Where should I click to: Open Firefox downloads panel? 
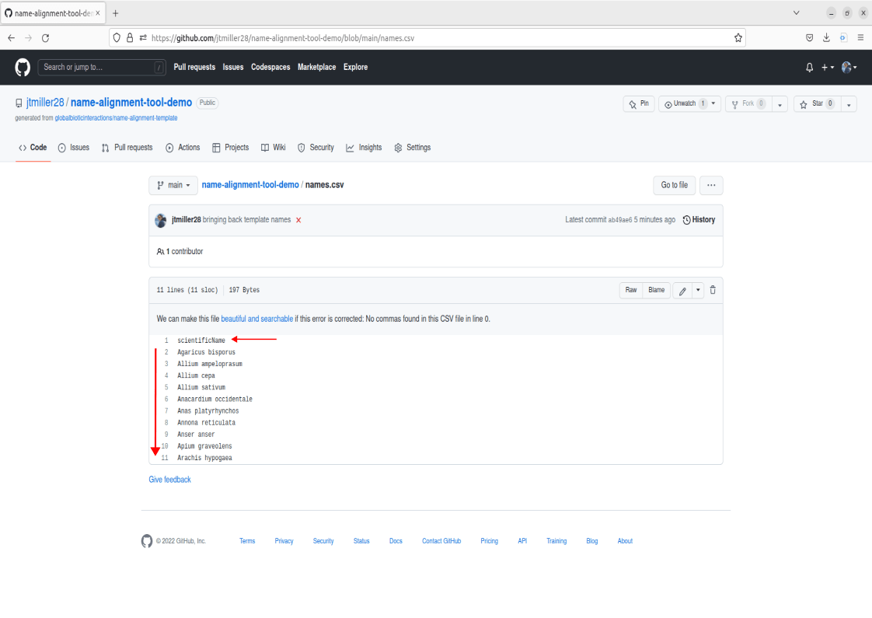tap(825, 37)
